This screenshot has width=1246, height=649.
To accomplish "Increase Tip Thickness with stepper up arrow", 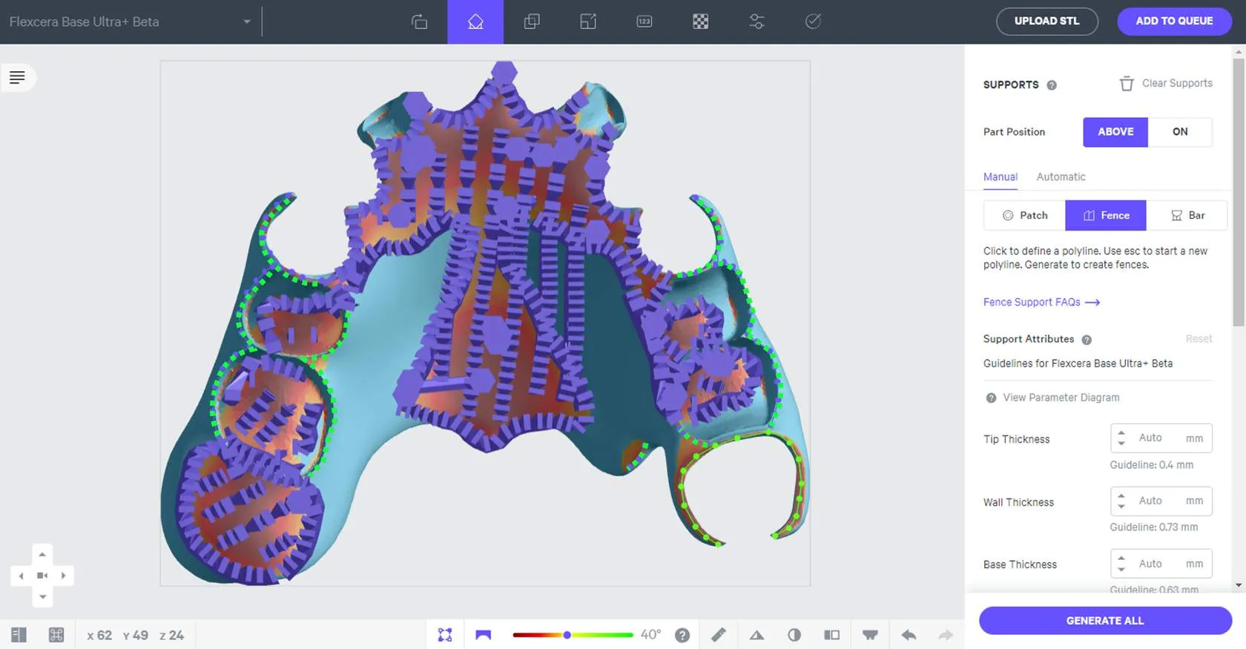I will (x=1121, y=432).
